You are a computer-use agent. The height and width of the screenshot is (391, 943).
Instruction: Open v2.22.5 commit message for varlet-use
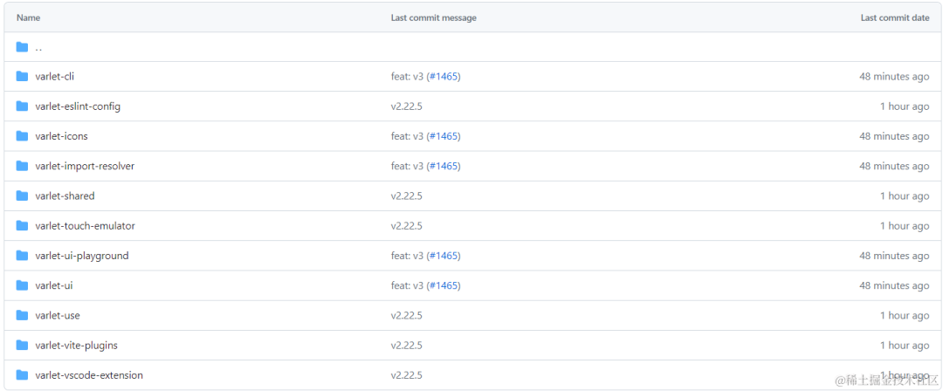407,315
